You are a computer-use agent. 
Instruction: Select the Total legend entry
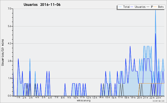(124, 7)
